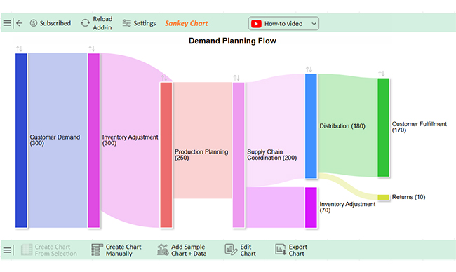456x272 pixels.
Task: Click the Sankey Chart title link
Action: 187,23
